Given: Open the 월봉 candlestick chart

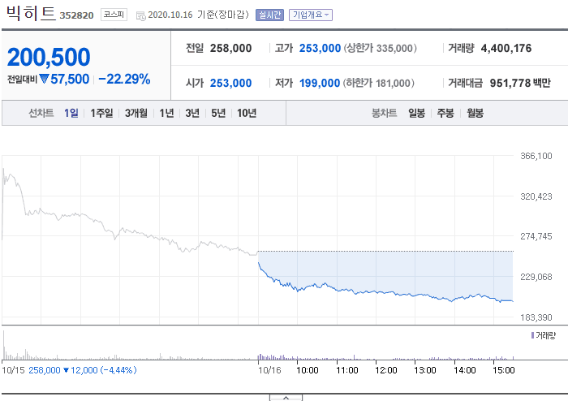Looking at the screenshot, I should [475, 114].
